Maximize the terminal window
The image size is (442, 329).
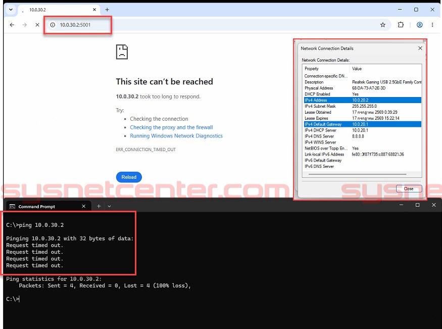point(417,205)
